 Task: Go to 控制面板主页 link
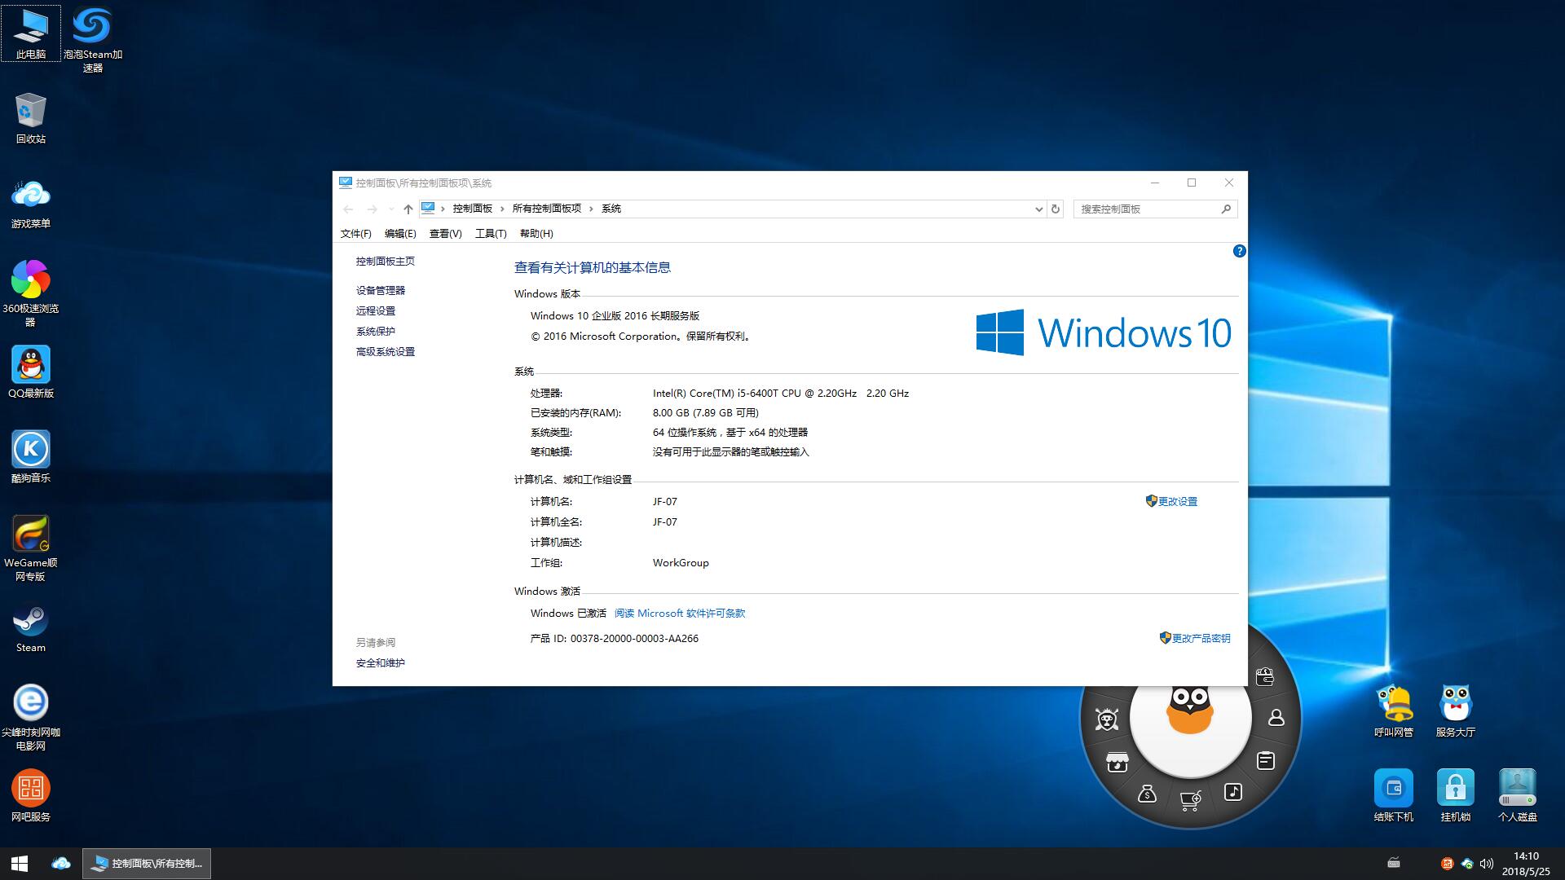tap(386, 262)
